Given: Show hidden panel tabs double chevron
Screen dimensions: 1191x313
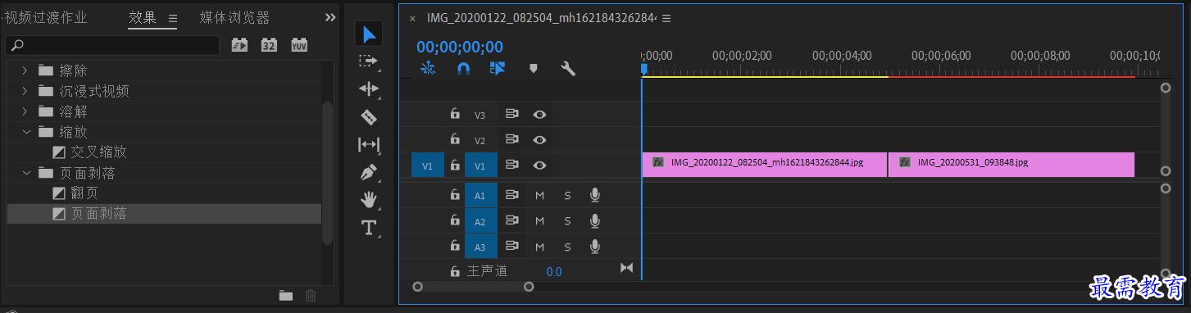Looking at the screenshot, I should click(x=330, y=17).
